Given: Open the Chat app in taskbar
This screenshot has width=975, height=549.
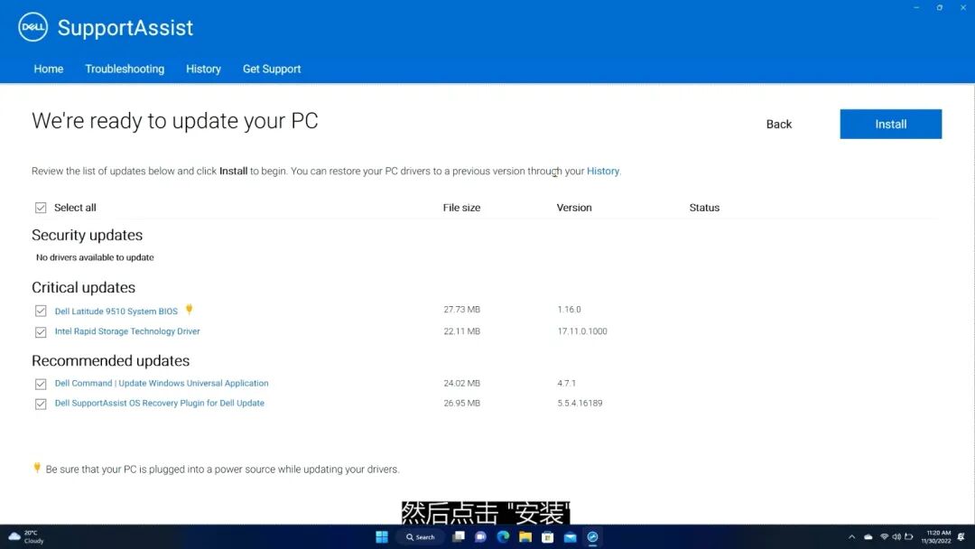Looking at the screenshot, I should click(480, 536).
